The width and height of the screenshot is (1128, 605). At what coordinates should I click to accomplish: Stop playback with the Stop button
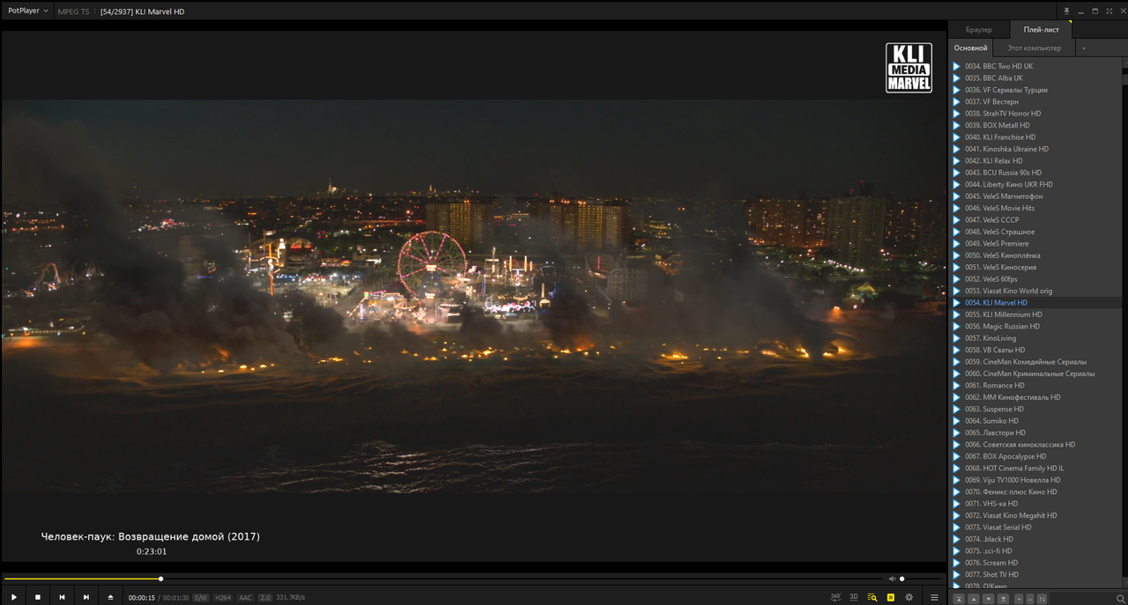click(x=38, y=597)
